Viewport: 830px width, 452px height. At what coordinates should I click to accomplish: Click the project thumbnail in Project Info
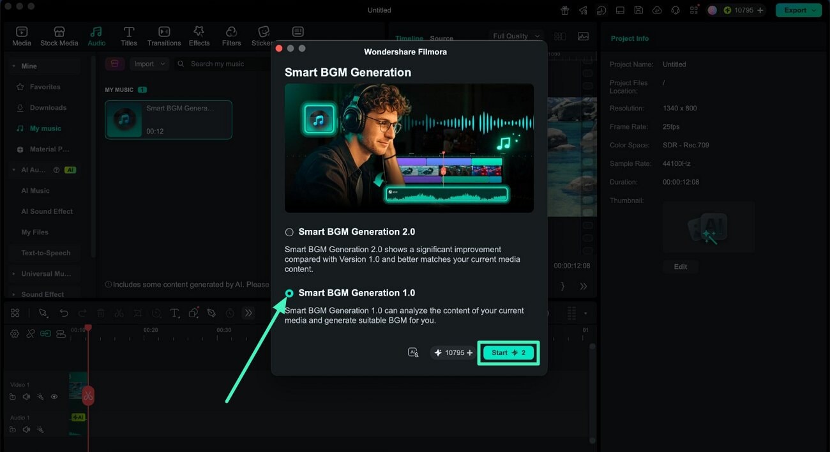709,228
